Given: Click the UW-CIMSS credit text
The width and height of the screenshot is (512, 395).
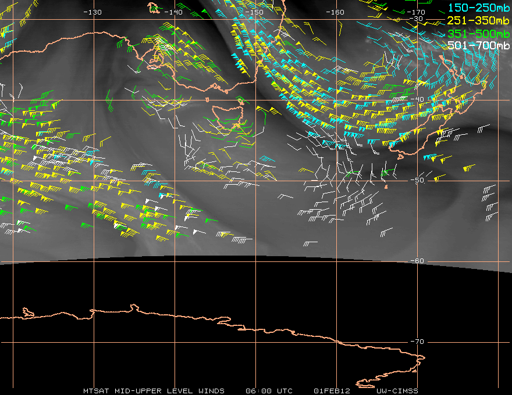Looking at the screenshot, I should click(397, 391).
